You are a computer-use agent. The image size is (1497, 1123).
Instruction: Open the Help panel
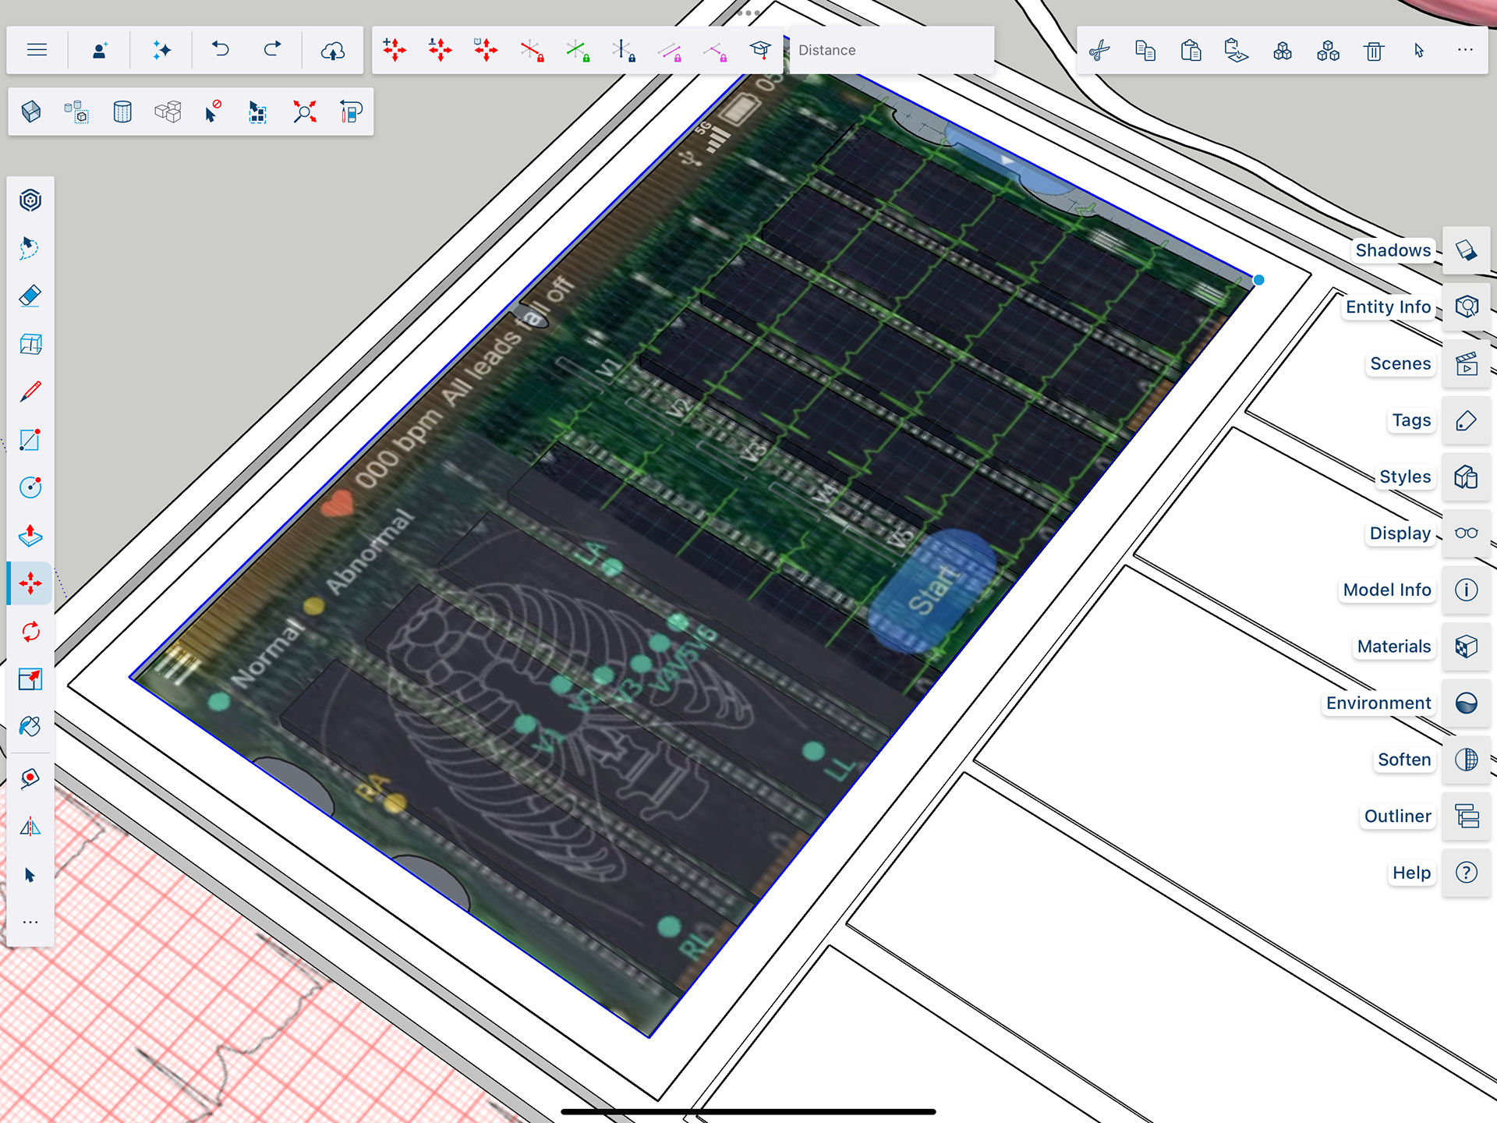(1466, 873)
